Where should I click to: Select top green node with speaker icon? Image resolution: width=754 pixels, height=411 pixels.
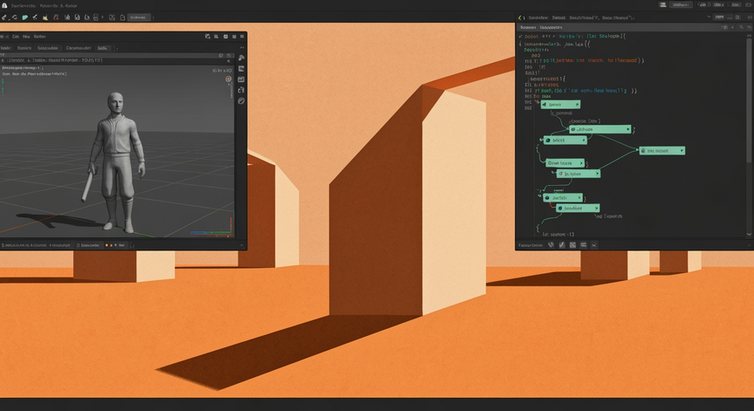560,105
